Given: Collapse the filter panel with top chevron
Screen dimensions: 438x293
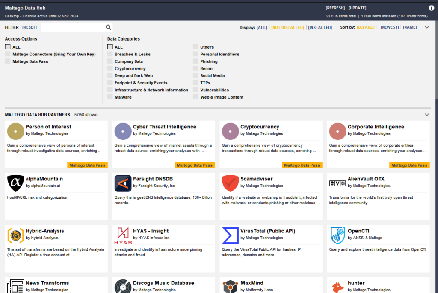Looking at the screenshot, I should point(427,27).
